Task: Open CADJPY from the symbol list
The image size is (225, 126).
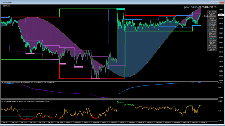Action: 212,18
